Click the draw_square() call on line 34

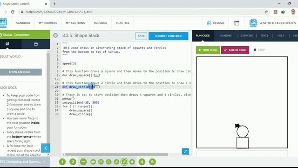[x=81, y=110]
